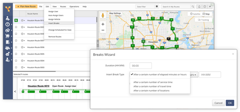Click Assign User link in timeline
The image size is (240, 112).
coord(70,86)
